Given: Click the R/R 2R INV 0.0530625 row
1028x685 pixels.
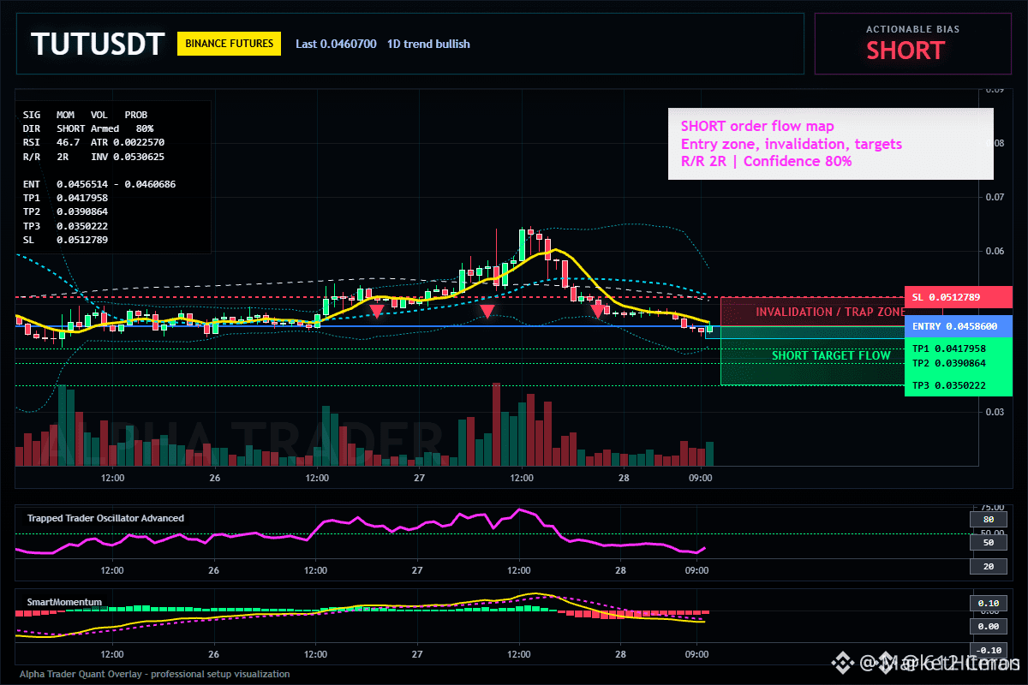Looking at the screenshot, I should [x=93, y=156].
